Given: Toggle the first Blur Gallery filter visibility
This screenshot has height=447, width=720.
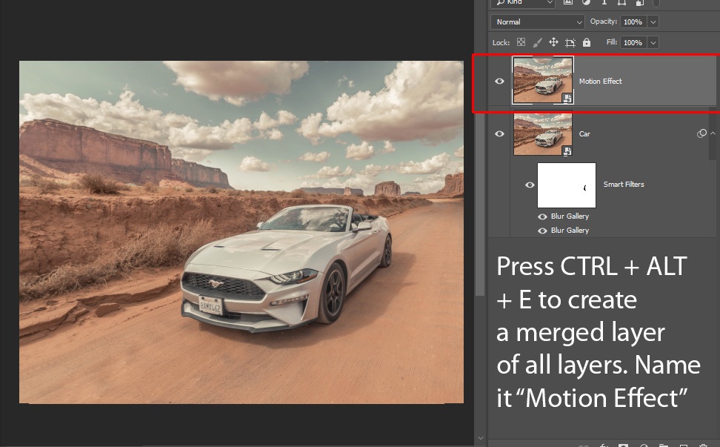Looking at the screenshot, I should [543, 216].
